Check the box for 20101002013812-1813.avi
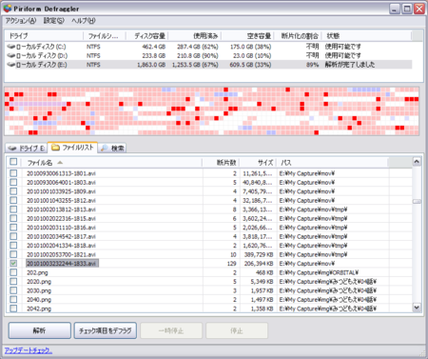The height and width of the screenshot is (359, 428). coord(13,209)
